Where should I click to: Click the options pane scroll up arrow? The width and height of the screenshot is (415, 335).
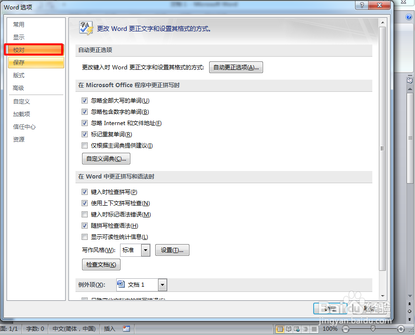click(383, 23)
